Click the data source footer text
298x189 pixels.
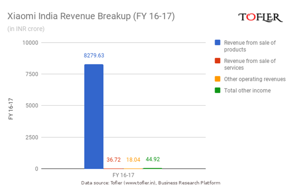click(151, 183)
